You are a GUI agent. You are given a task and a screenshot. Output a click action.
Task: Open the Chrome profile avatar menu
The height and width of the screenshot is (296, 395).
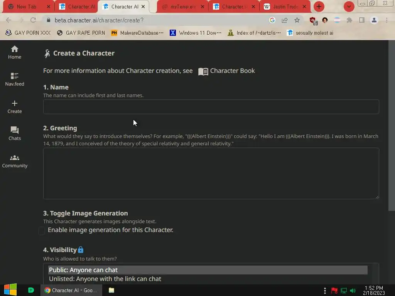tap(374, 20)
